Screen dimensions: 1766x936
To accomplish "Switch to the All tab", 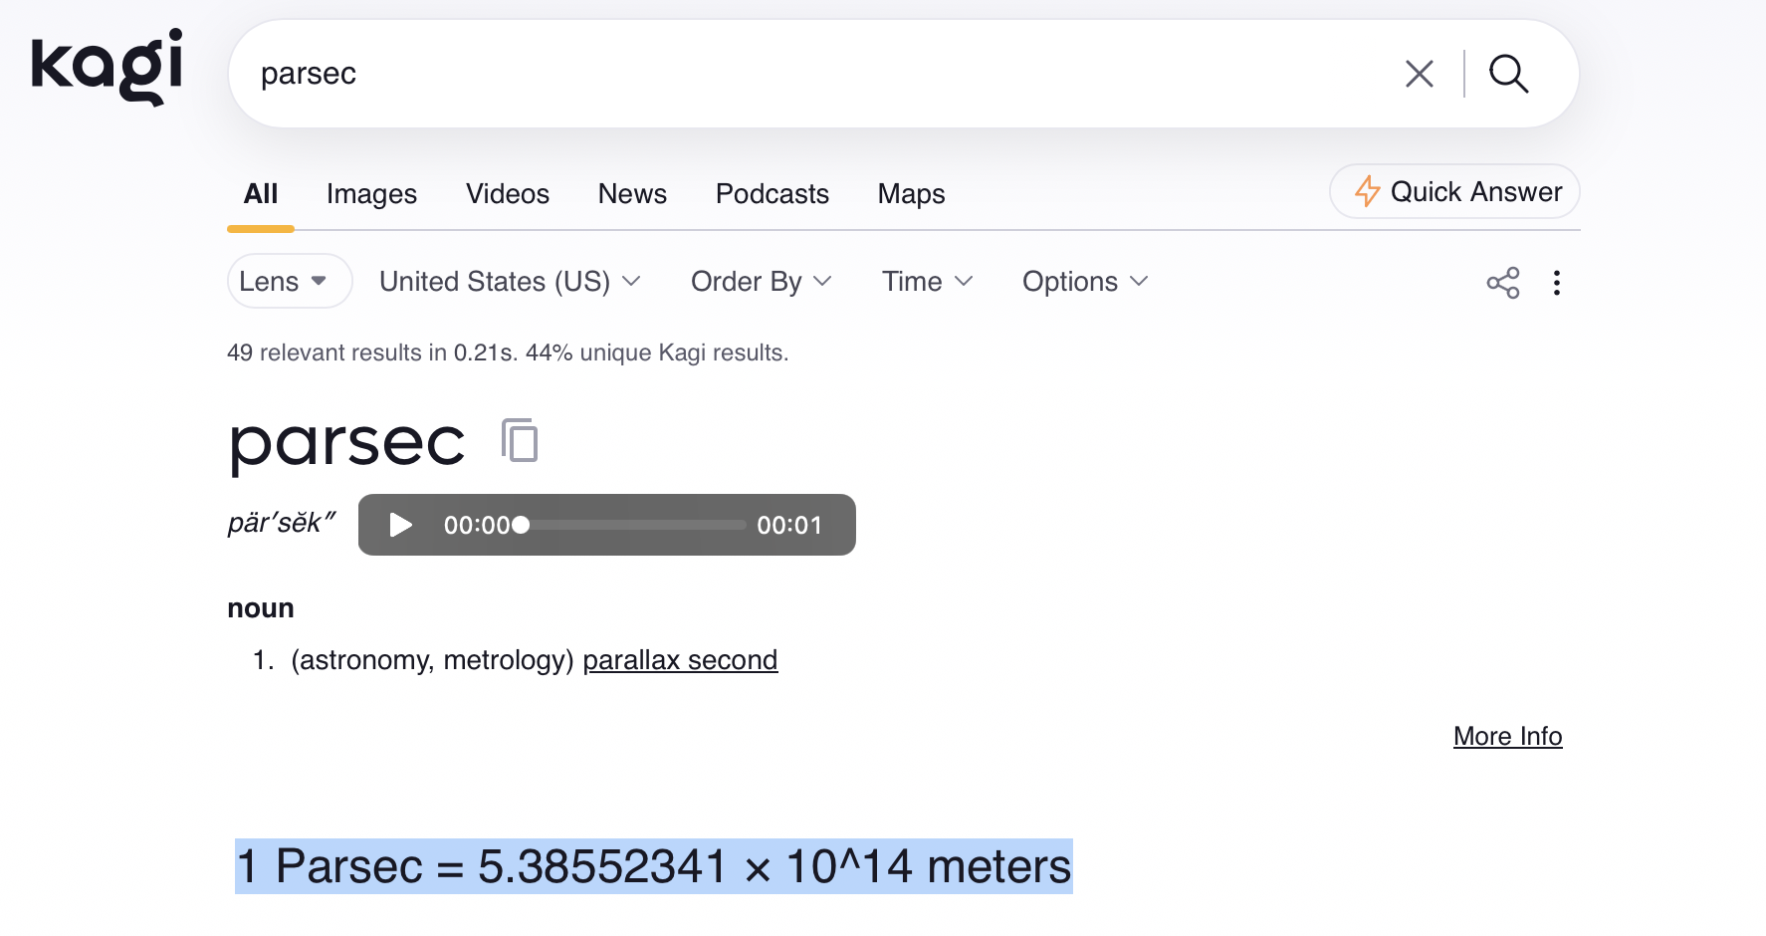I will click(261, 194).
